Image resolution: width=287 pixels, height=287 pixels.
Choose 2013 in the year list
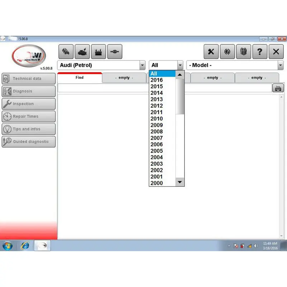(163, 99)
